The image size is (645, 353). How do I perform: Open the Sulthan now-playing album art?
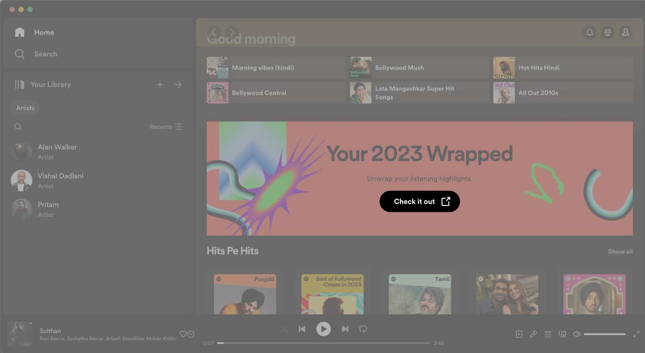point(20,334)
